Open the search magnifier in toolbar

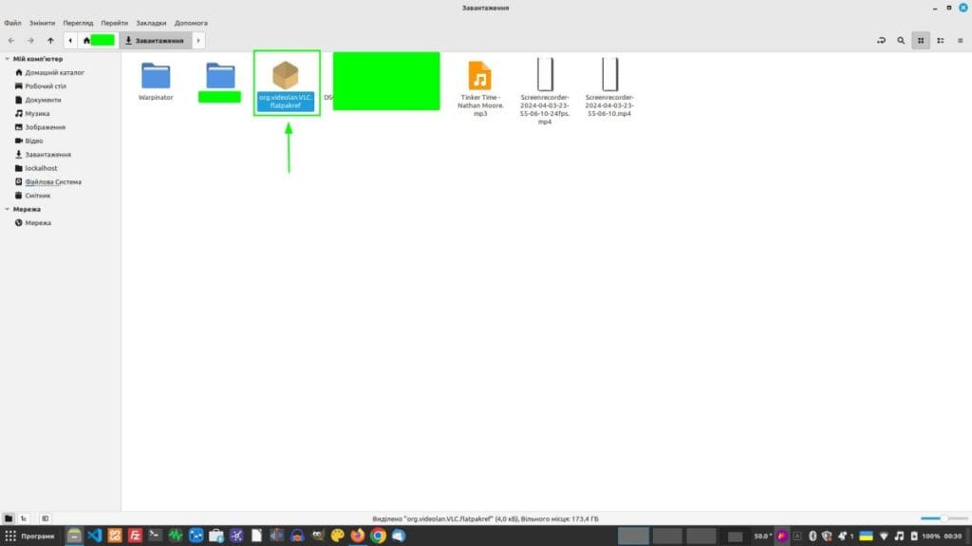(x=901, y=41)
